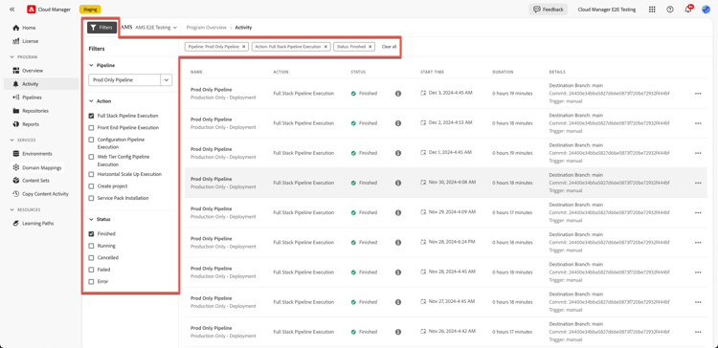Collapse the Pipeline filter section
The width and height of the screenshot is (718, 348).
pyautogui.click(x=91, y=65)
